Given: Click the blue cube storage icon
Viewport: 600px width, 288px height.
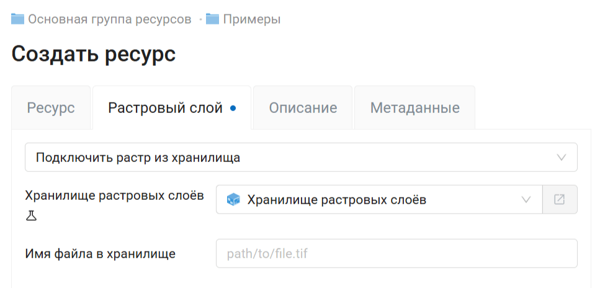Looking at the screenshot, I should pos(233,200).
